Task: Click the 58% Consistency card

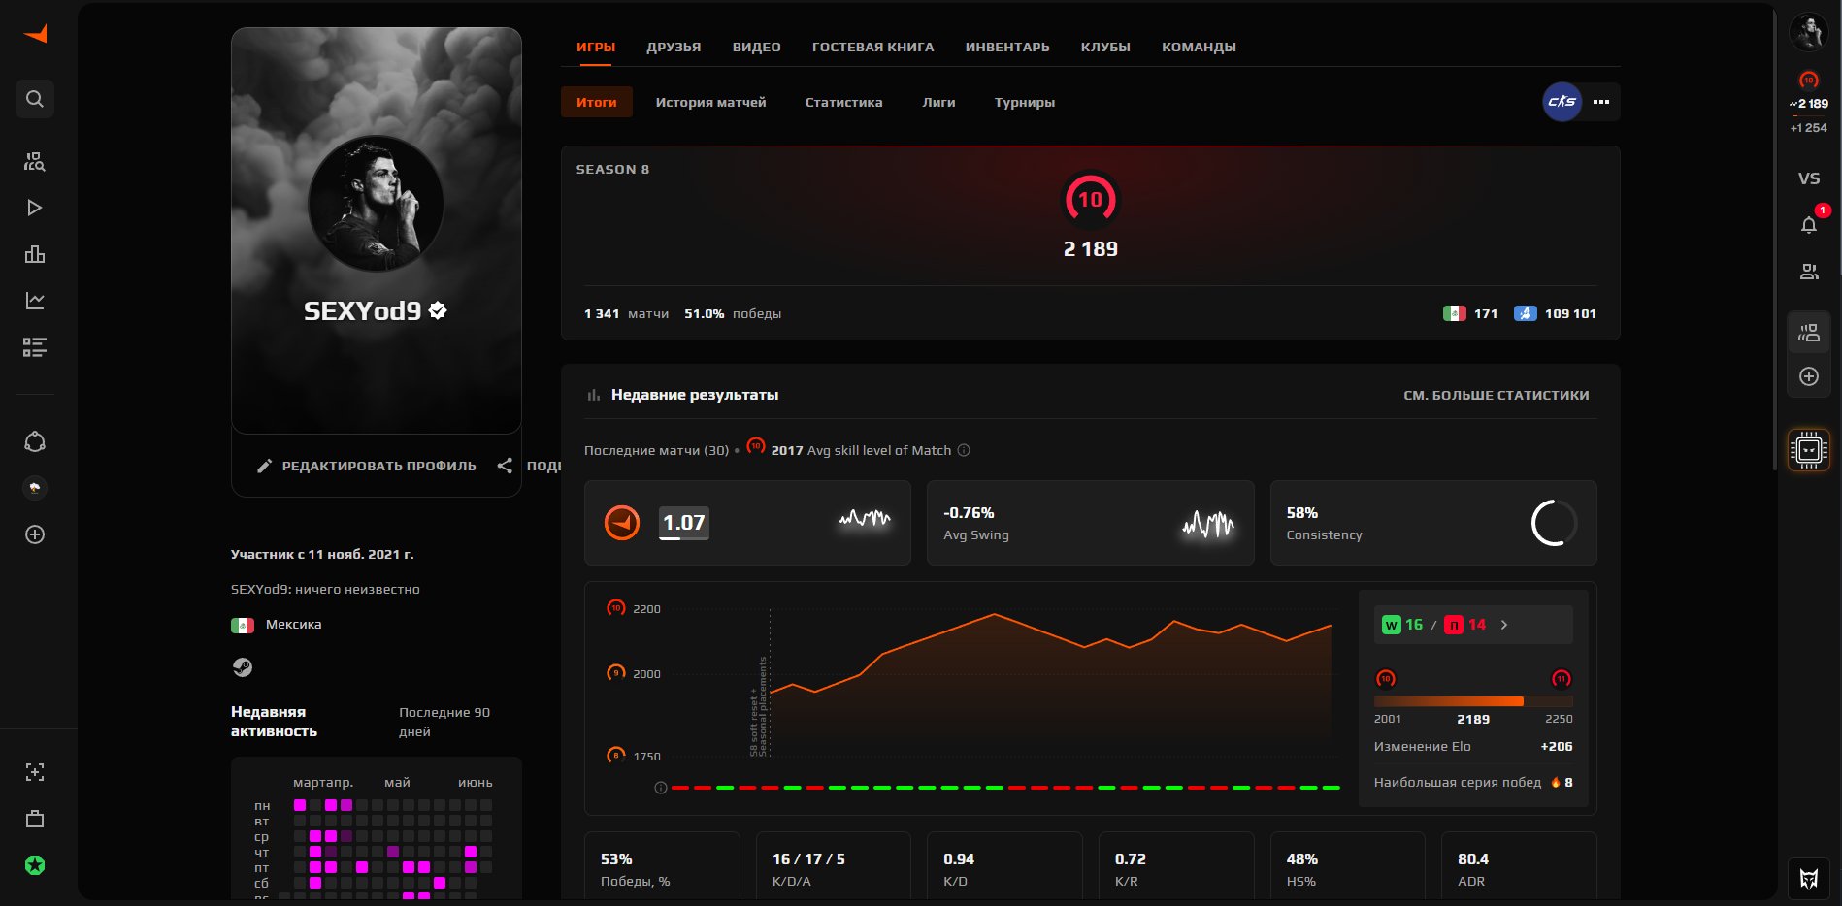Action: click(1433, 523)
